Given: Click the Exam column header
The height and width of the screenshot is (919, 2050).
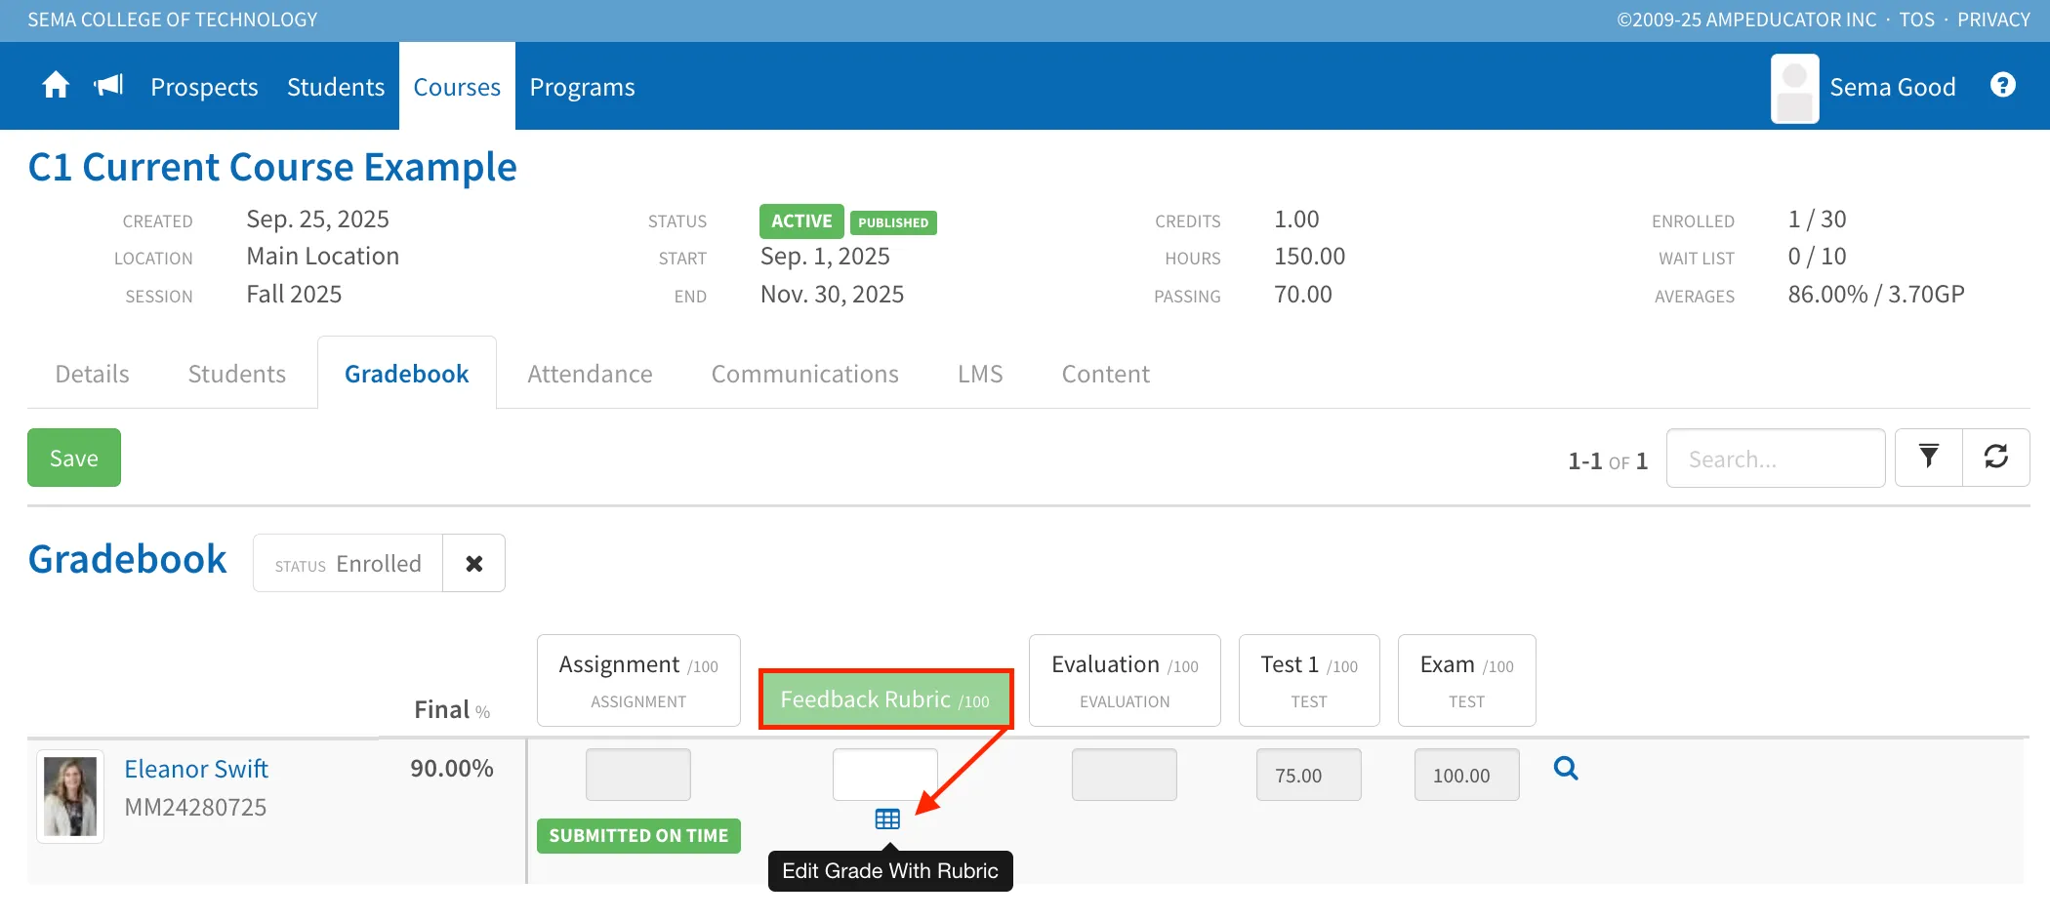Looking at the screenshot, I should click(x=1467, y=681).
